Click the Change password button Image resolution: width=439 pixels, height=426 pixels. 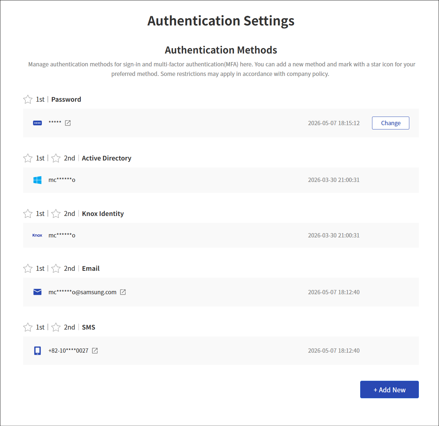click(391, 123)
